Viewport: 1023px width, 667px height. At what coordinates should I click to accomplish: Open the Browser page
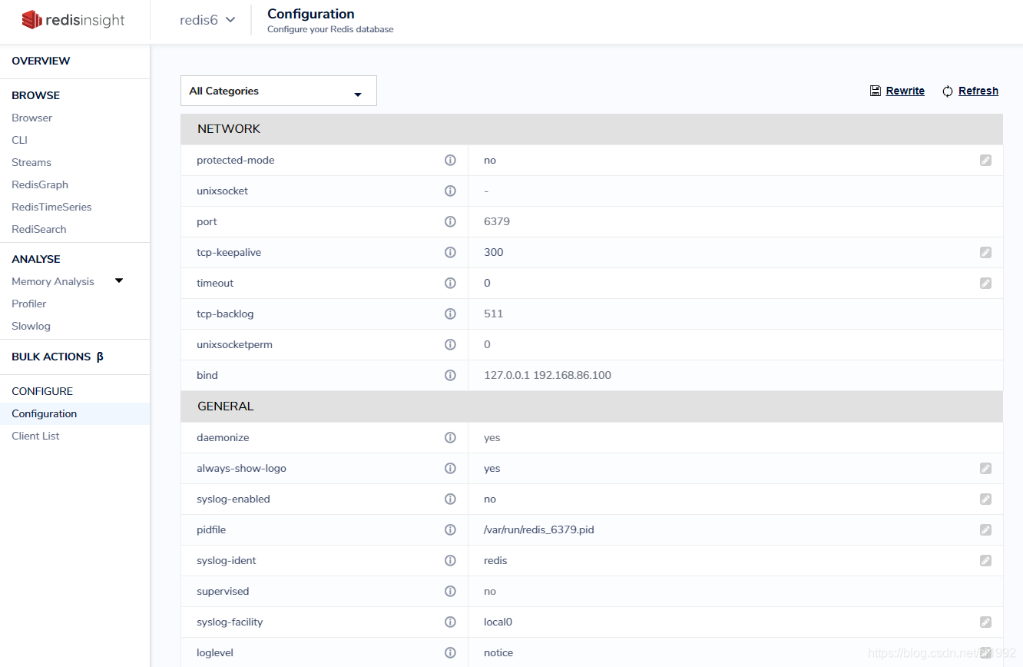[x=32, y=118]
